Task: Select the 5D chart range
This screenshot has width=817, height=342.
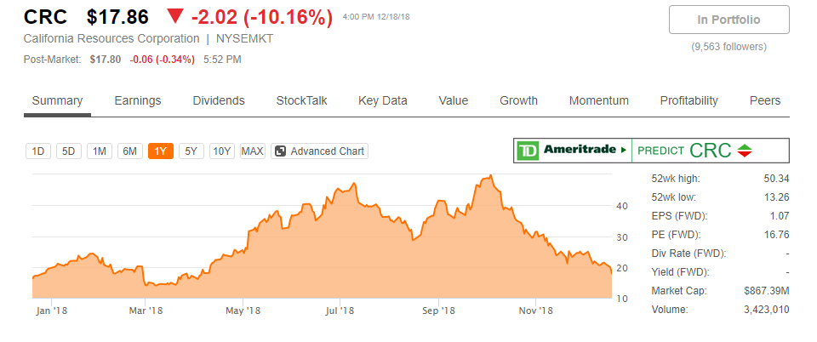Action: (x=69, y=151)
